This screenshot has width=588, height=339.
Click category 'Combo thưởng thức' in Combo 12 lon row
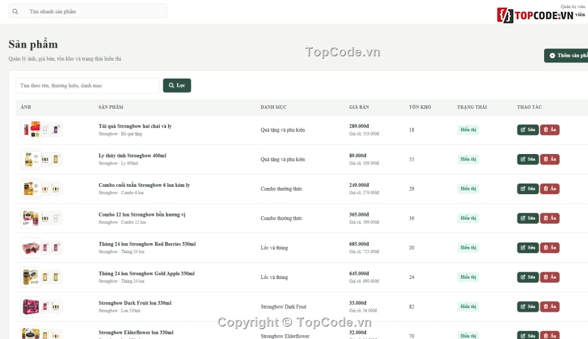pyautogui.click(x=281, y=218)
